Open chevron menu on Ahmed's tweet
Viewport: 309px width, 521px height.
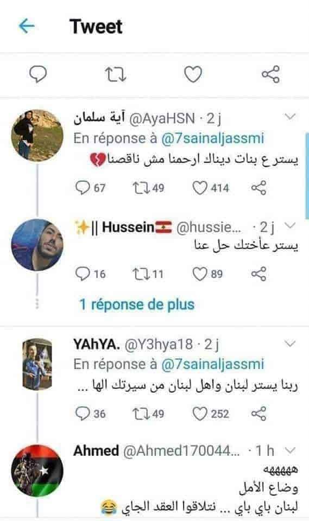point(291,450)
